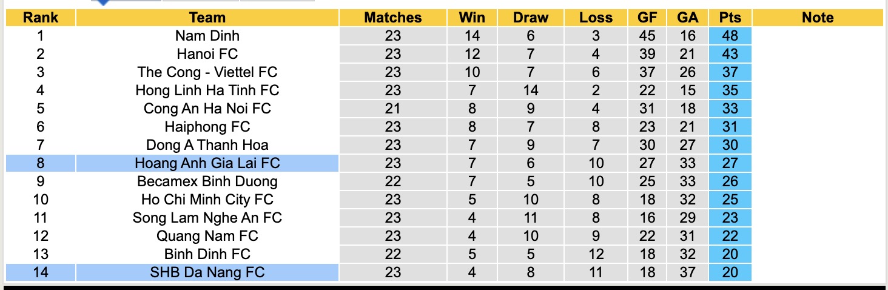This screenshot has height=290, width=888.
Task: Open the Nam Dinh team link
Action: click(207, 36)
